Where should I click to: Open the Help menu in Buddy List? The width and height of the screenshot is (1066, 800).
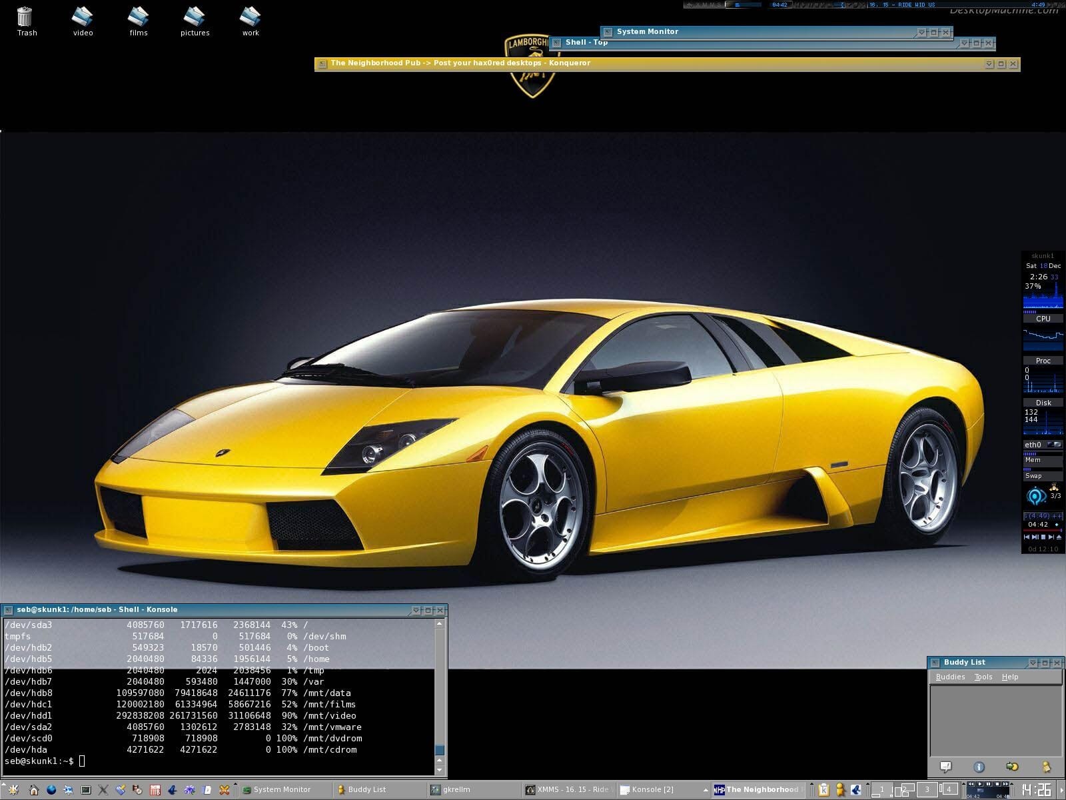tap(1010, 677)
